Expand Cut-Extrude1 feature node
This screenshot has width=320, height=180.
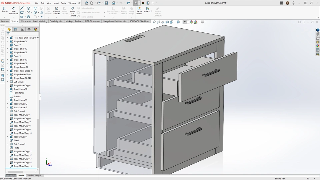[x=7, y=82]
